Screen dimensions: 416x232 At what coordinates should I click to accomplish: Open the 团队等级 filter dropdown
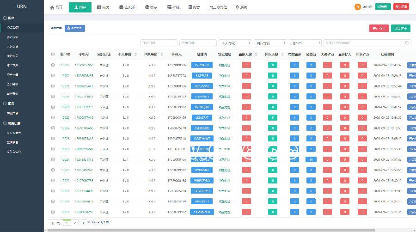(270, 43)
